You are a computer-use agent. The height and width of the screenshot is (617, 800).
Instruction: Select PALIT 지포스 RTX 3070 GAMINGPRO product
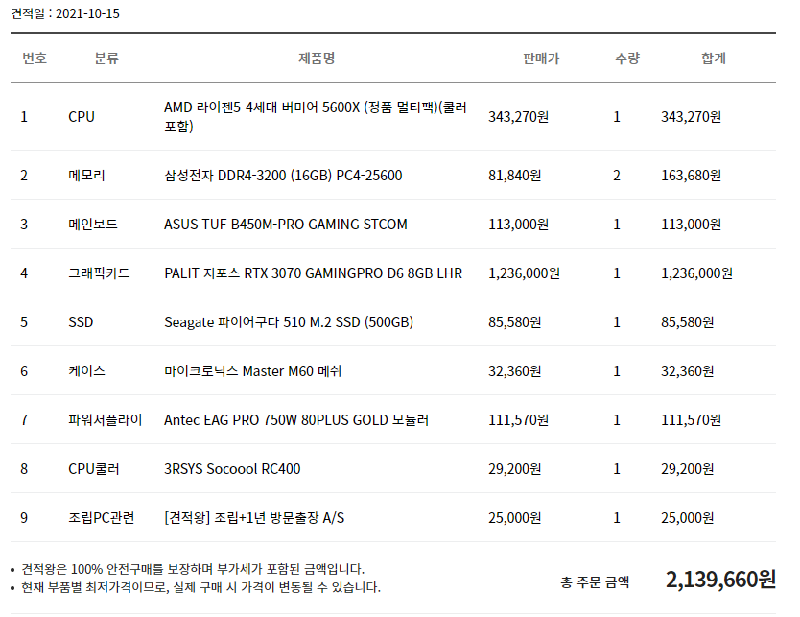314,273
